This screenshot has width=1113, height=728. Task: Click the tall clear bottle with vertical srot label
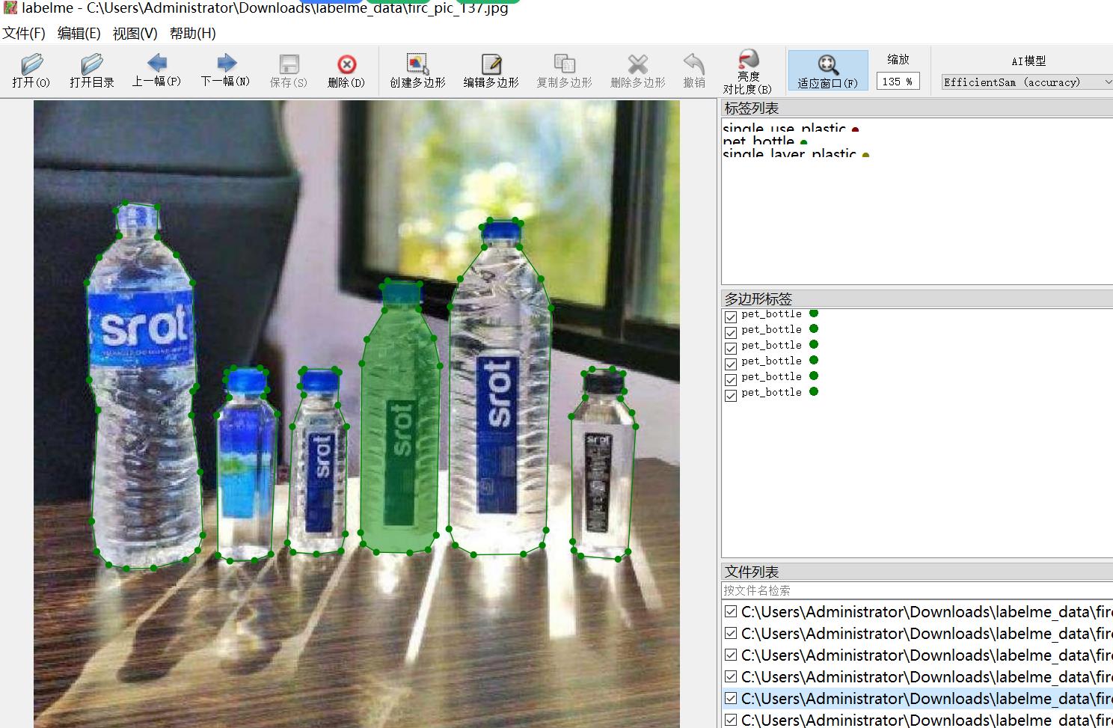(x=499, y=389)
